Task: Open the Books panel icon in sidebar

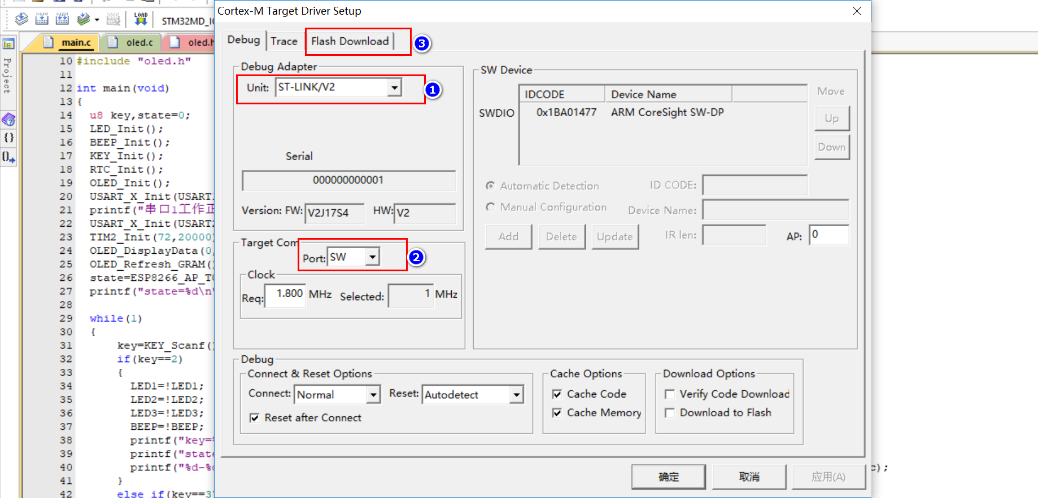Action: (x=8, y=120)
